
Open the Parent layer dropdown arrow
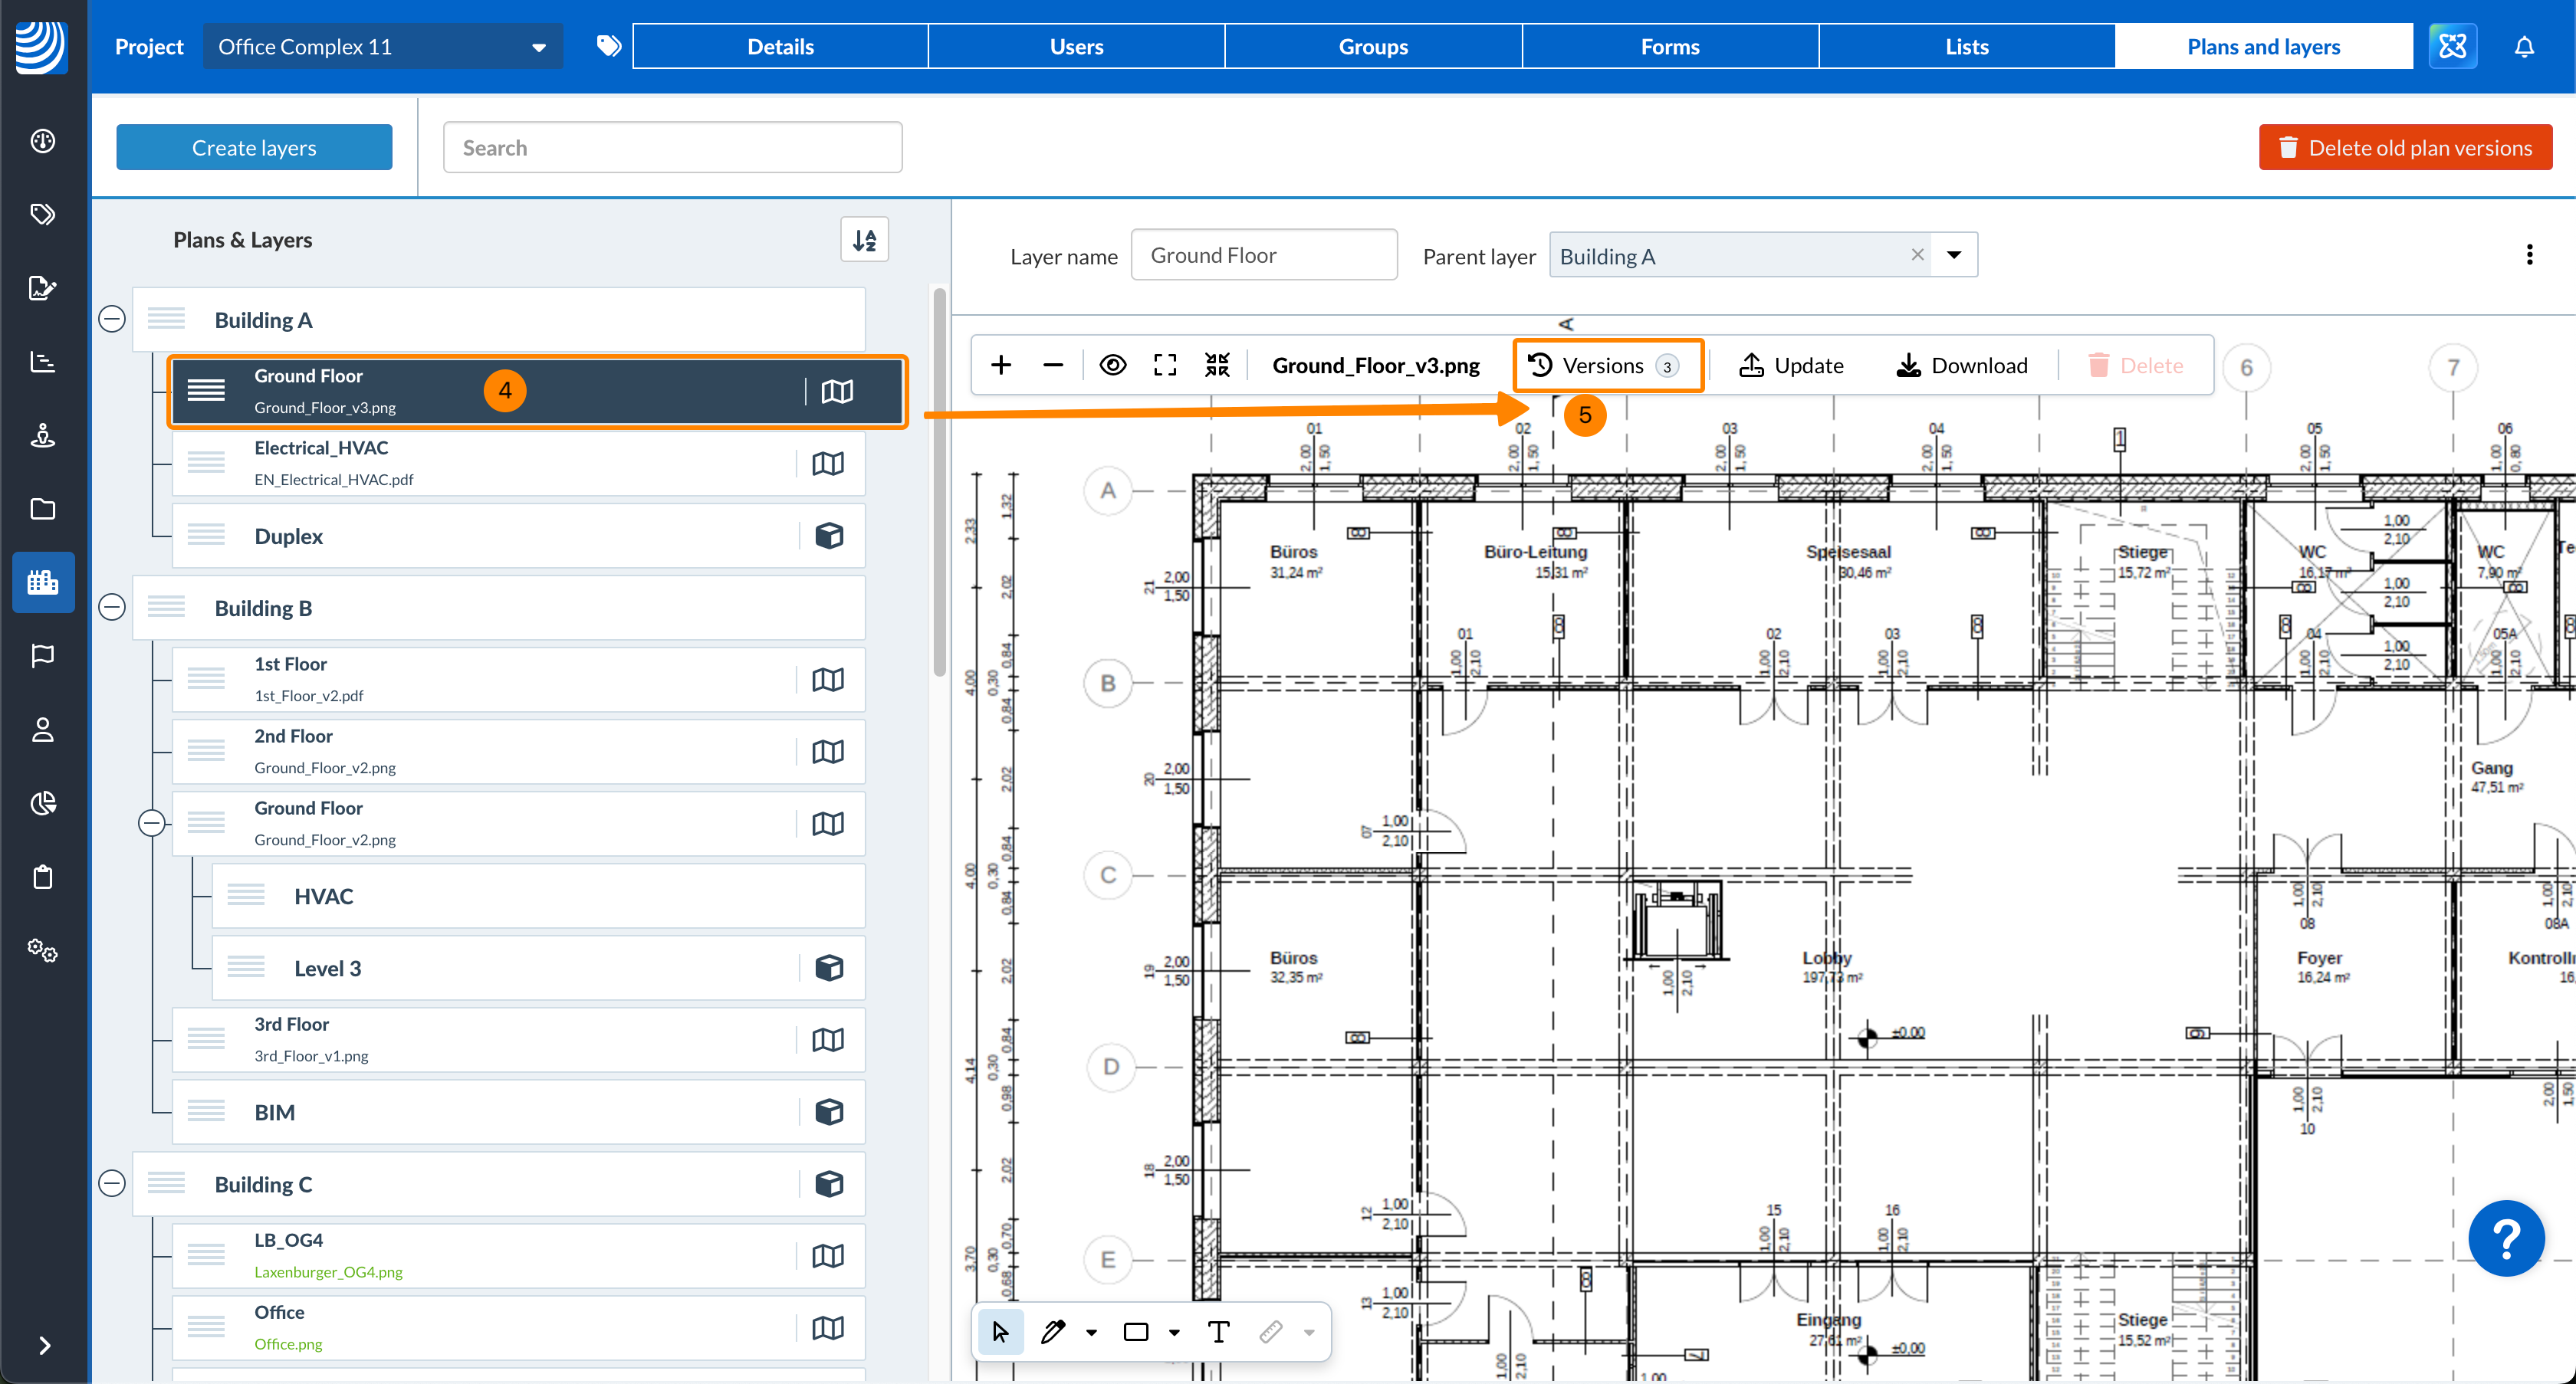(x=1954, y=255)
